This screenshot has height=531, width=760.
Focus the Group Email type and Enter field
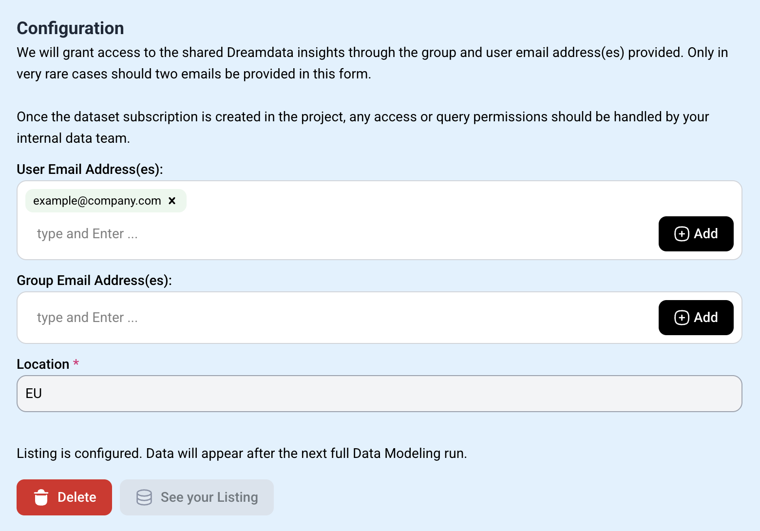tap(341, 318)
